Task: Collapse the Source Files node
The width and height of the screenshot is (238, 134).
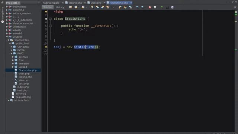Action: 9,40
